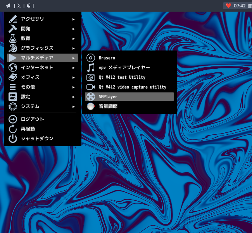Expand the 設定 submenu arrow
The image size is (252, 233).
pyautogui.click(x=73, y=97)
